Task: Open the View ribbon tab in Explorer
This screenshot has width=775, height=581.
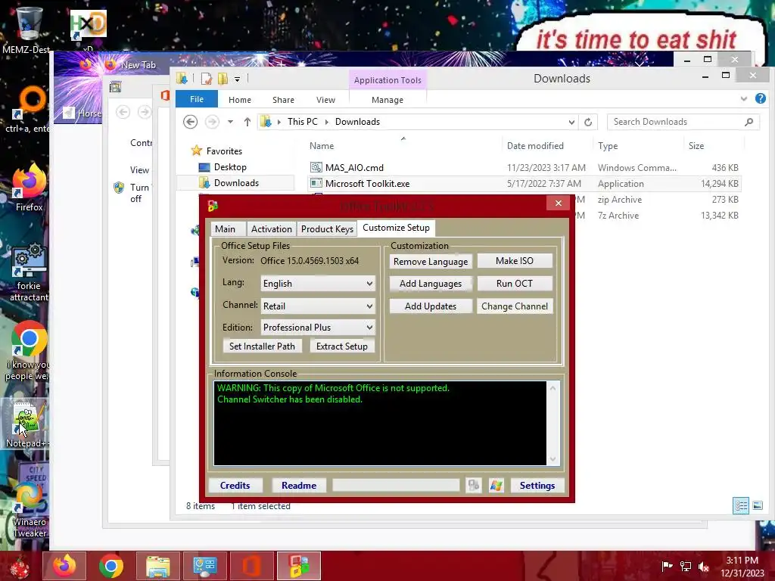Action: [325, 100]
